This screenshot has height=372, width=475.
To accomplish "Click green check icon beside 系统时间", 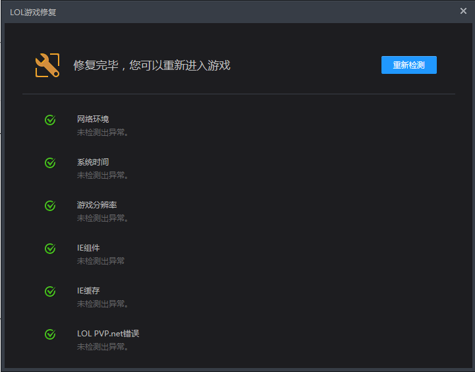I will [50, 163].
